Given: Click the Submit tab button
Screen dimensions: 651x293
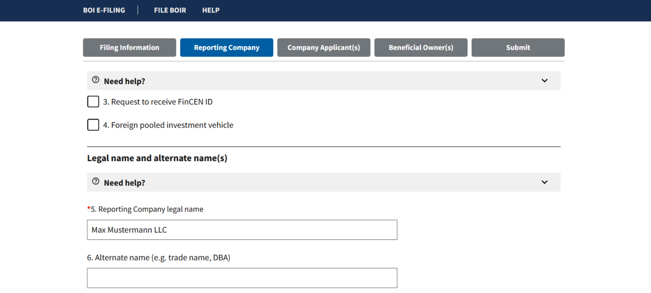Looking at the screenshot, I should [518, 48].
